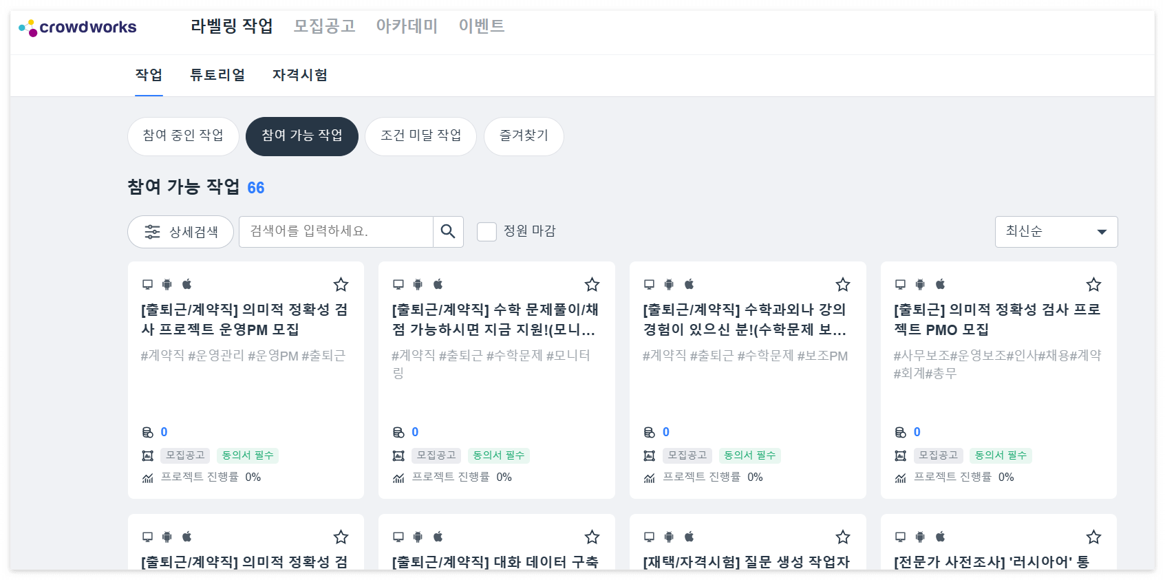This screenshot has width=1165, height=580.
Task: Click the Apple icon on PMO 모집 card
Action: [x=940, y=284]
